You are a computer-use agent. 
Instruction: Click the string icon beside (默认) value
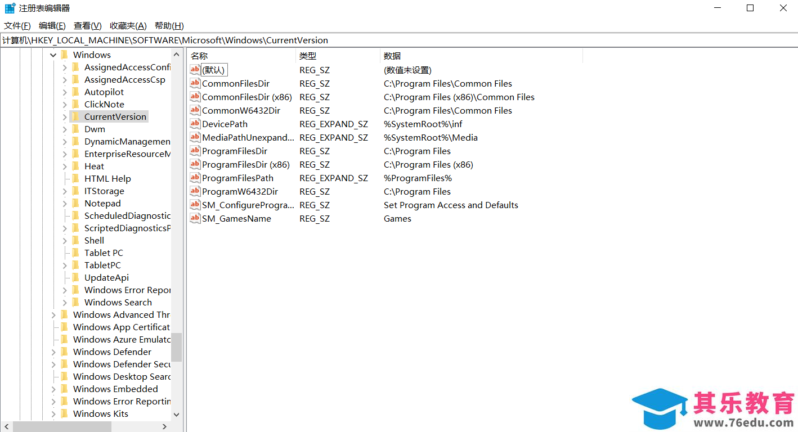click(x=195, y=70)
